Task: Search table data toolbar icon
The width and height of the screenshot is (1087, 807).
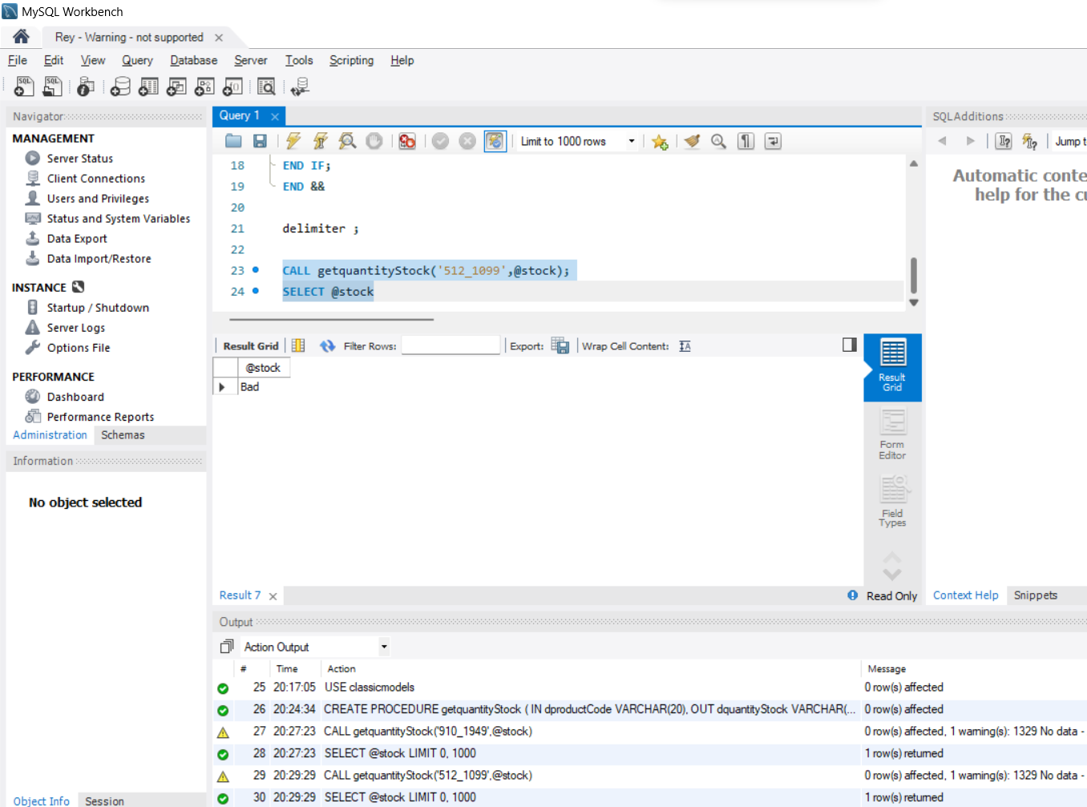Action: coord(266,87)
